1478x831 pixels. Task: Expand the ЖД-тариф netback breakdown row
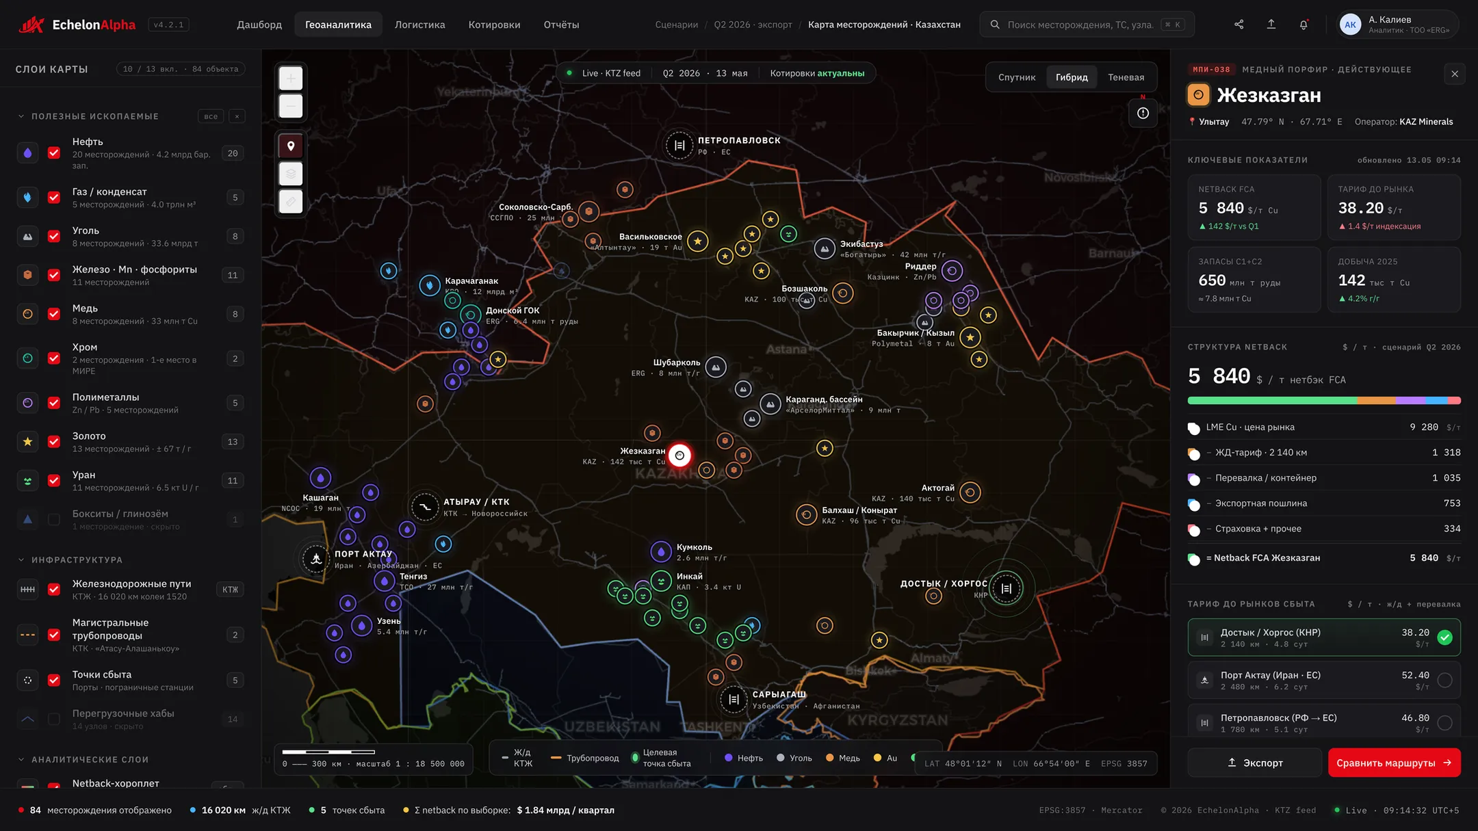[1324, 453]
